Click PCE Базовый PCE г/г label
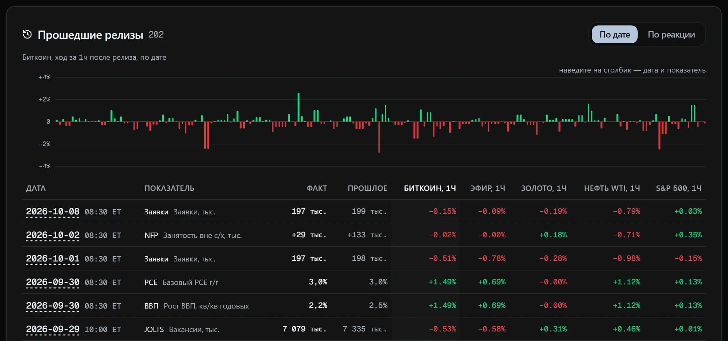728x341 pixels. pyautogui.click(x=181, y=282)
